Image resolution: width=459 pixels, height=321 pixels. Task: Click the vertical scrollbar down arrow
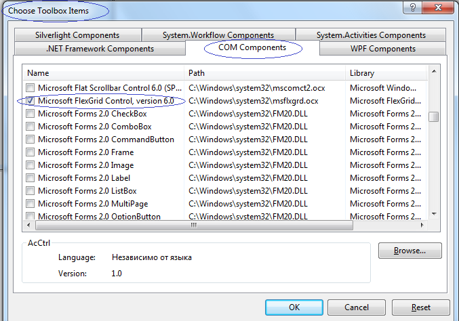pyautogui.click(x=434, y=214)
